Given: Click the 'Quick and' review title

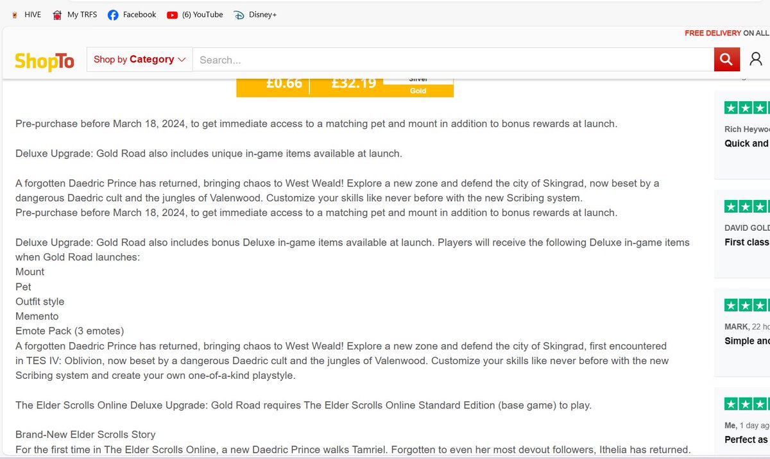Looking at the screenshot, I should pyautogui.click(x=747, y=143).
